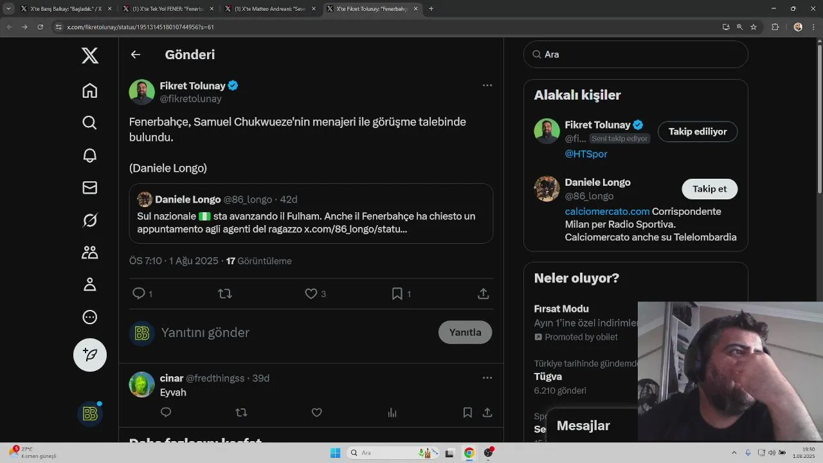
Task: Bookmark this page with the star icon
Action: pyautogui.click(x=754, y=27)
